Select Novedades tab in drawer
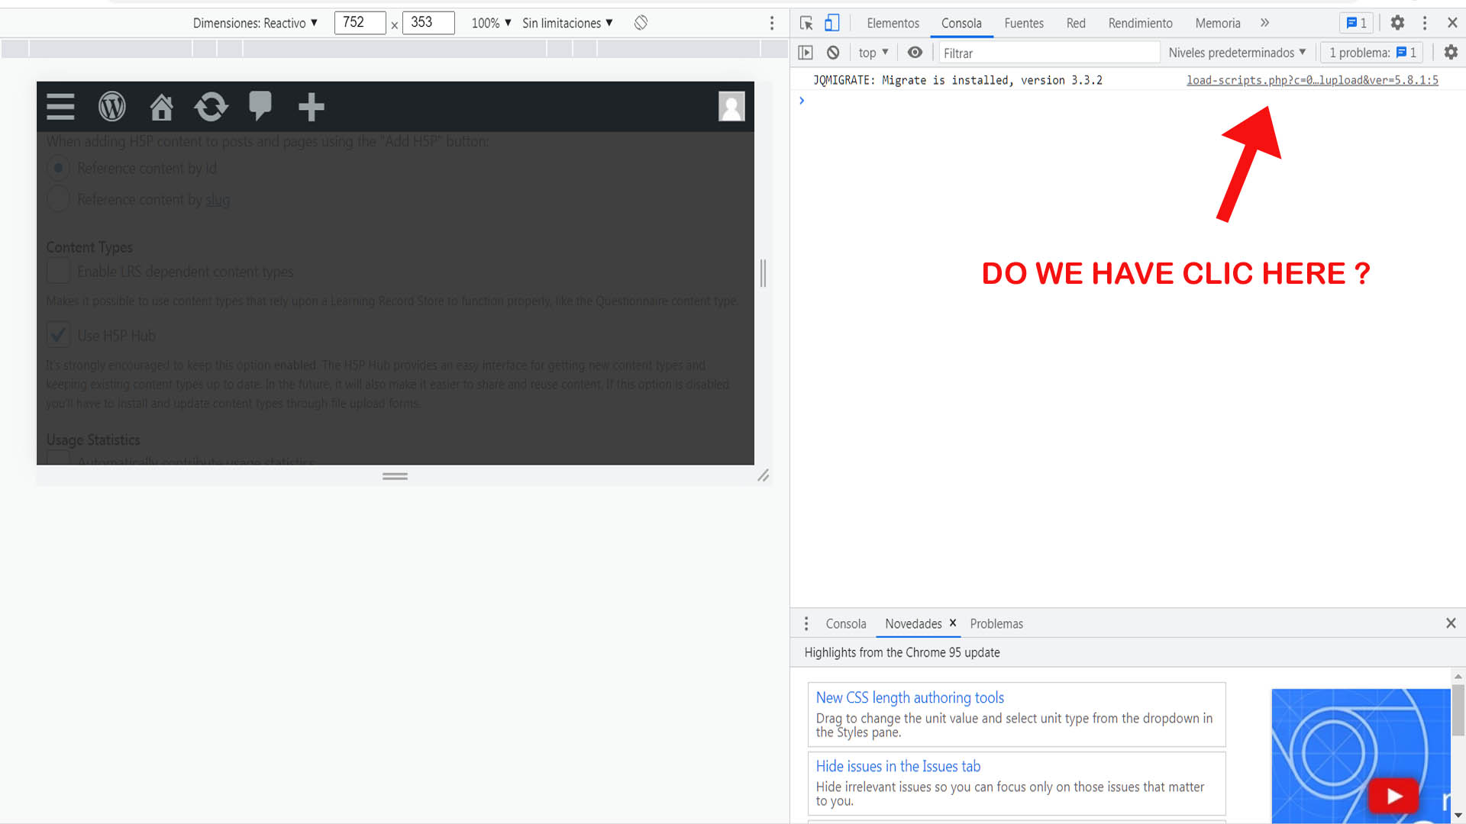The image size is (1466, 824). (x=913, y=624)
